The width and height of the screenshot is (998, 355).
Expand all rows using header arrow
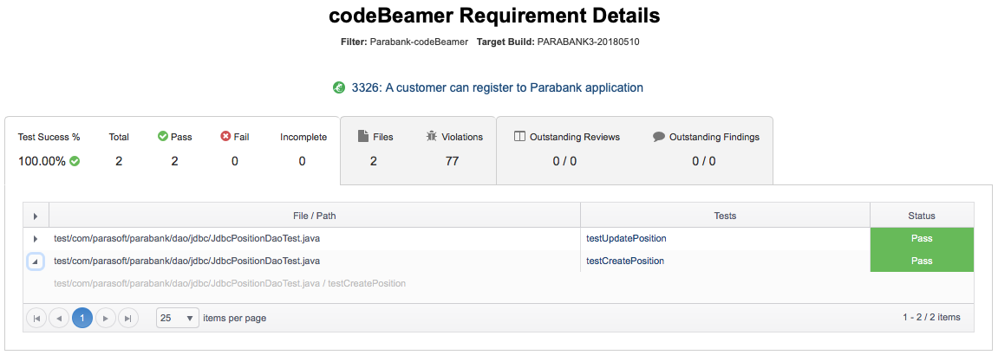[x=36, y=216]
